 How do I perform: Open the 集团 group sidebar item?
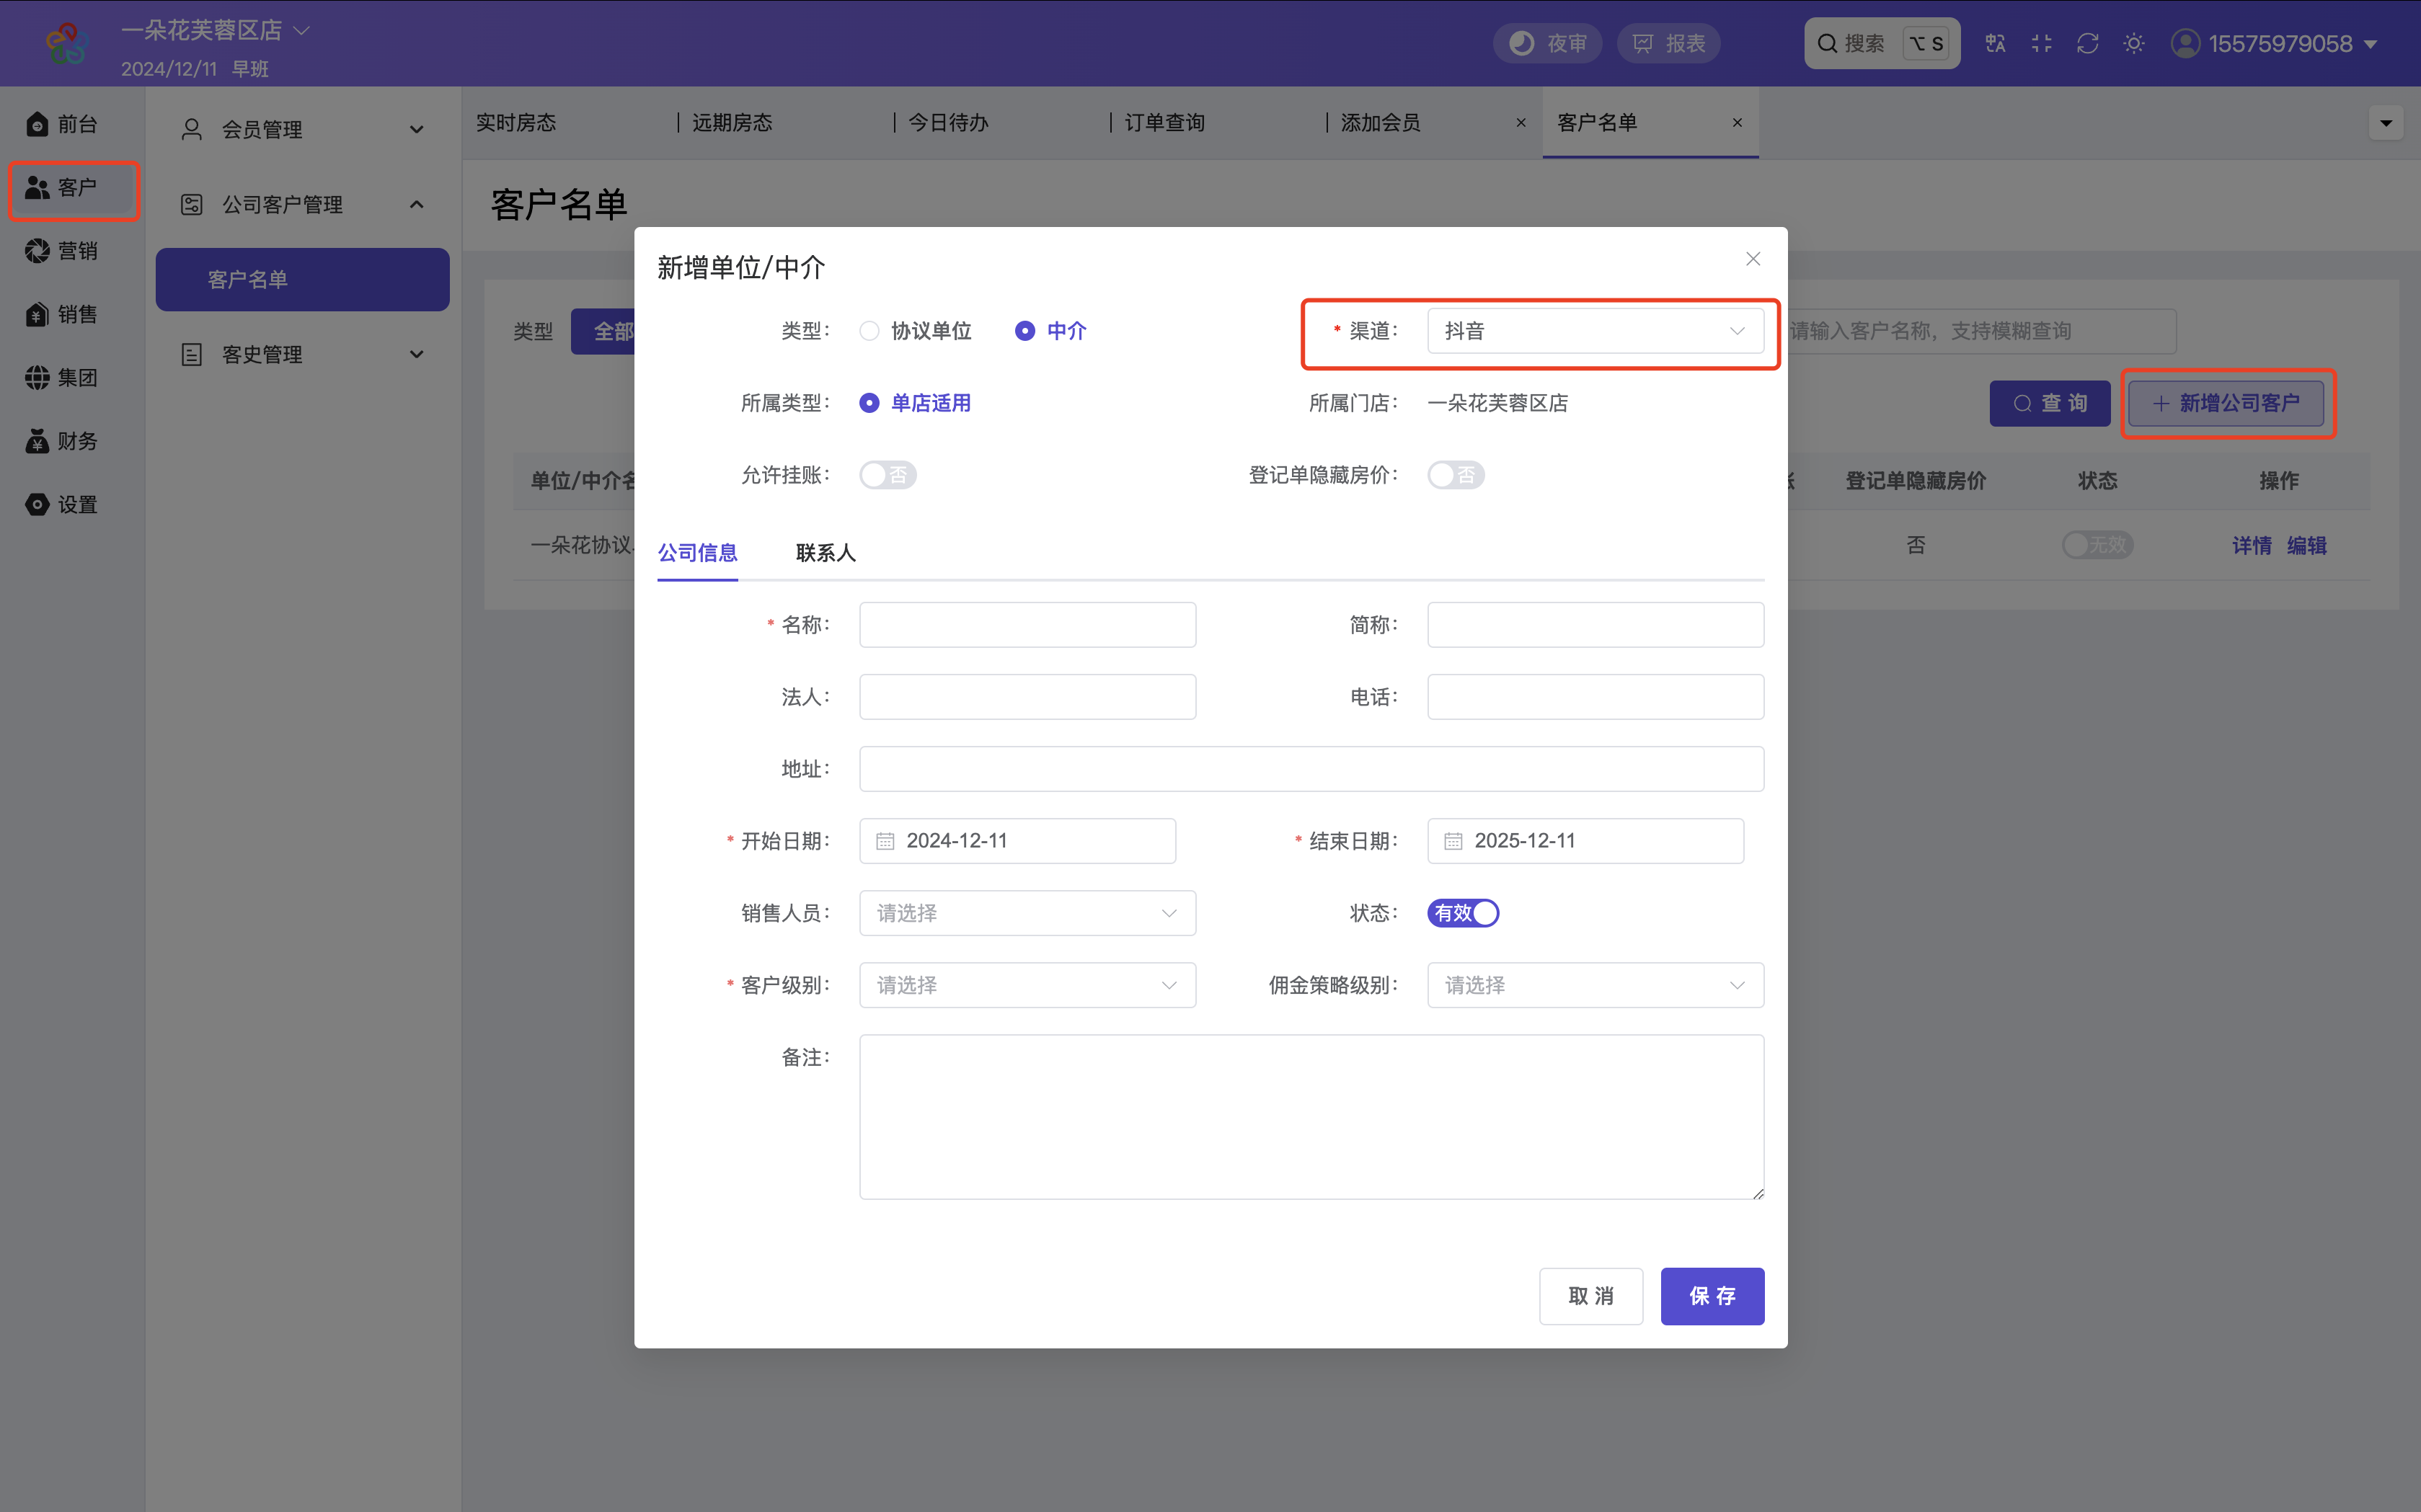click(x=62, y=378)
